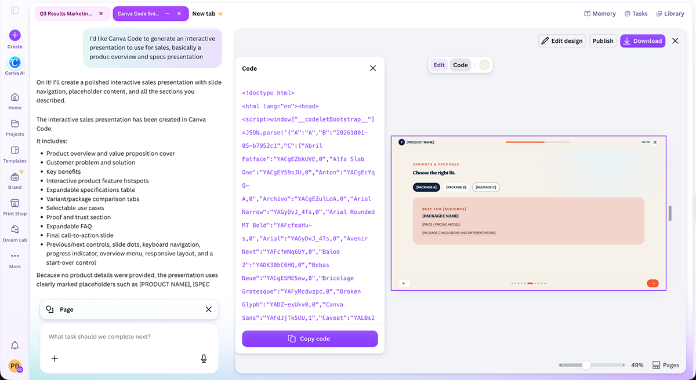This screenshot has height=380, width=696.
Task: Click the user prompt message bubble
Action: (152, 47)
